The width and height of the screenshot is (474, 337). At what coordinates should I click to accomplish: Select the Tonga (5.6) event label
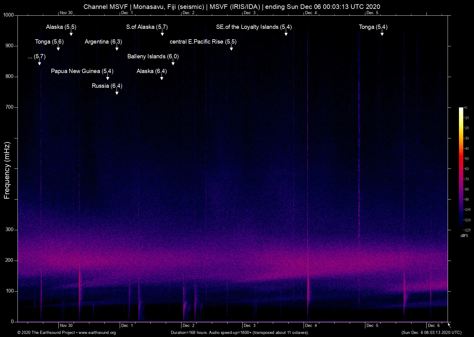coord(49,42)
